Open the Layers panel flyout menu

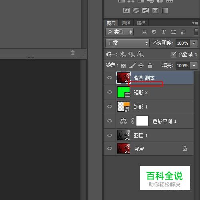click(195, 23)
